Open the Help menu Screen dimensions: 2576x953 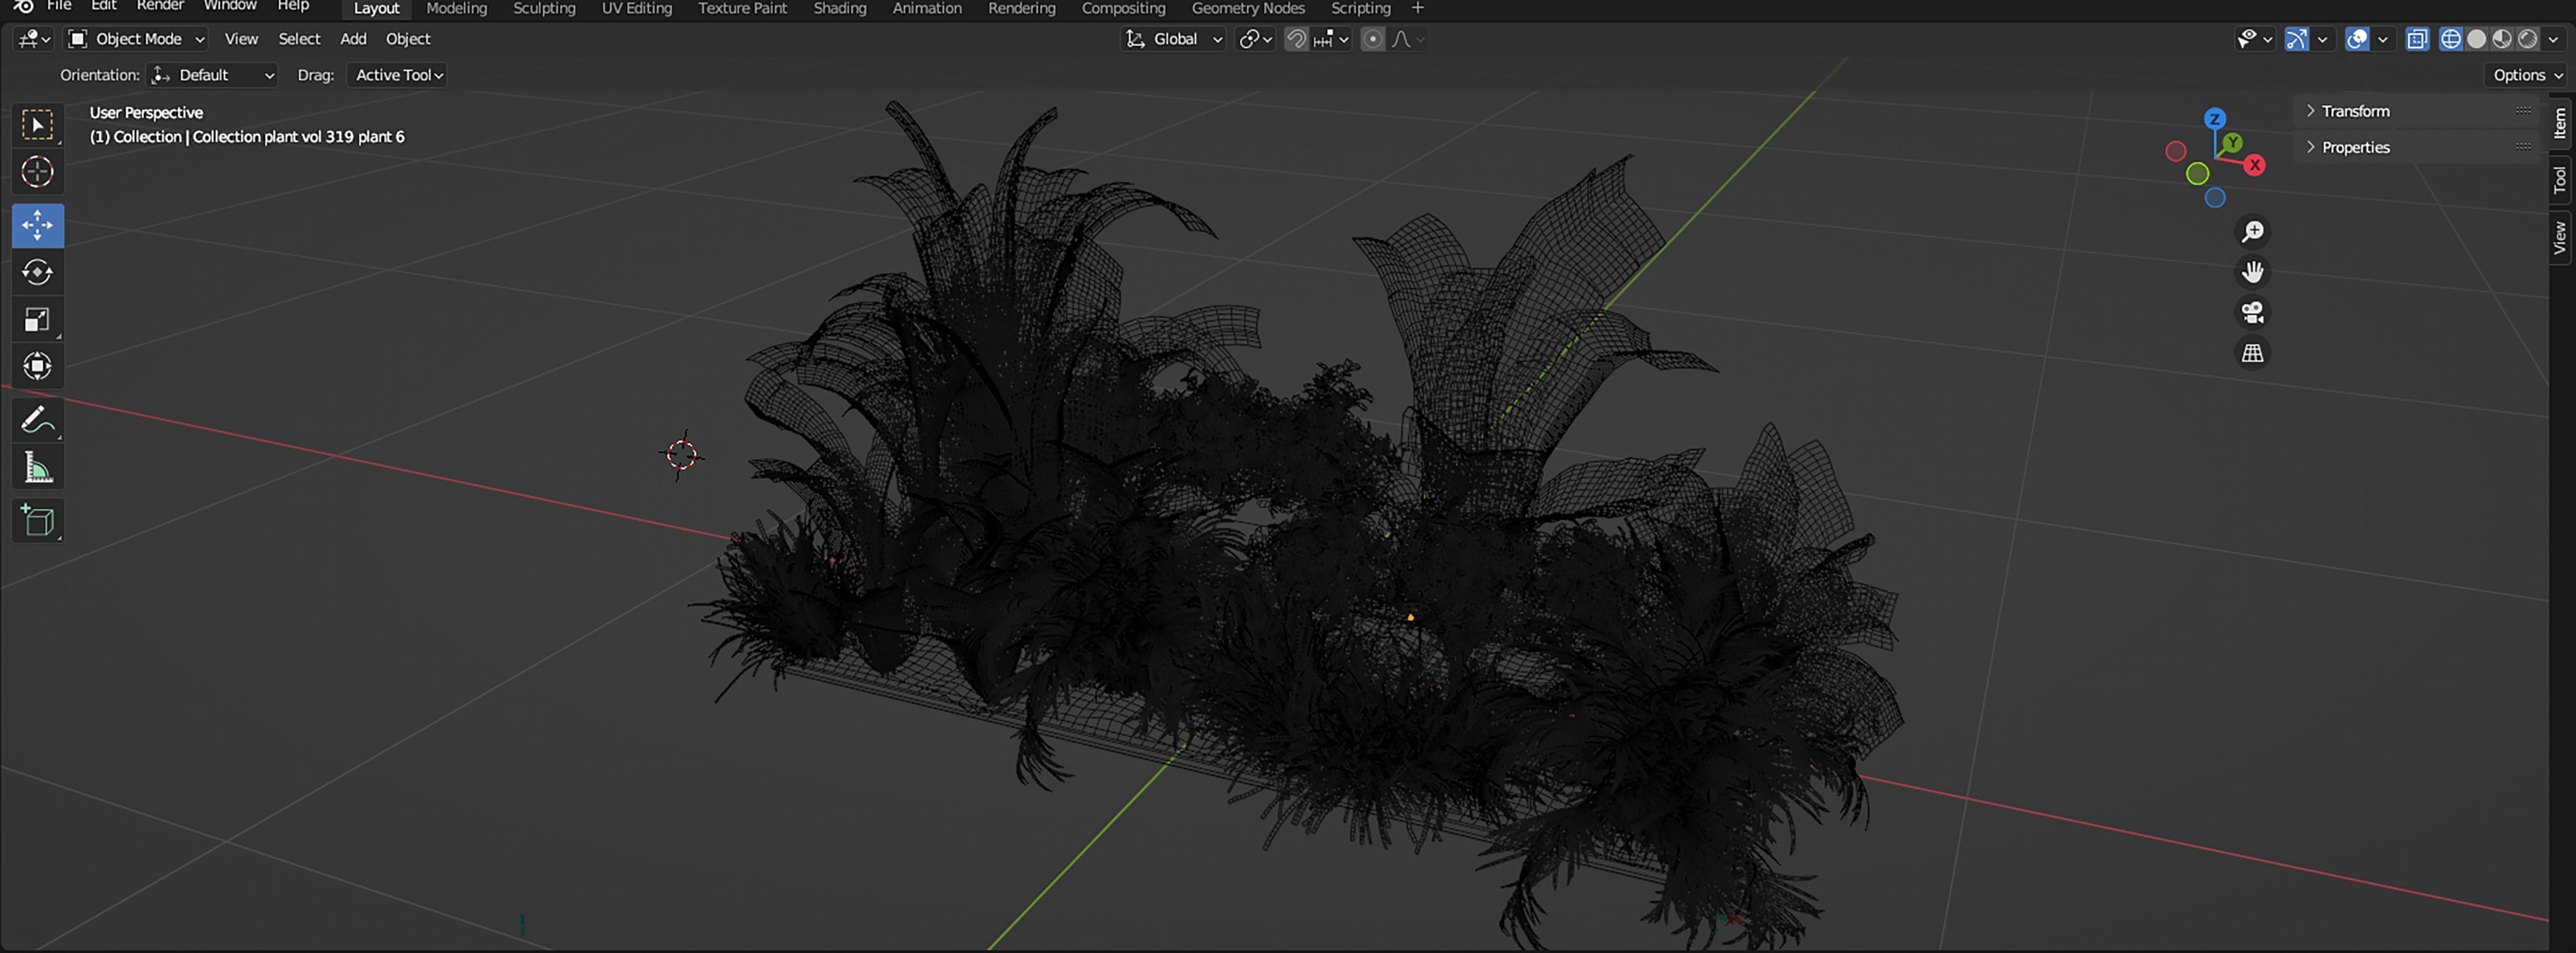coord(293,6)
